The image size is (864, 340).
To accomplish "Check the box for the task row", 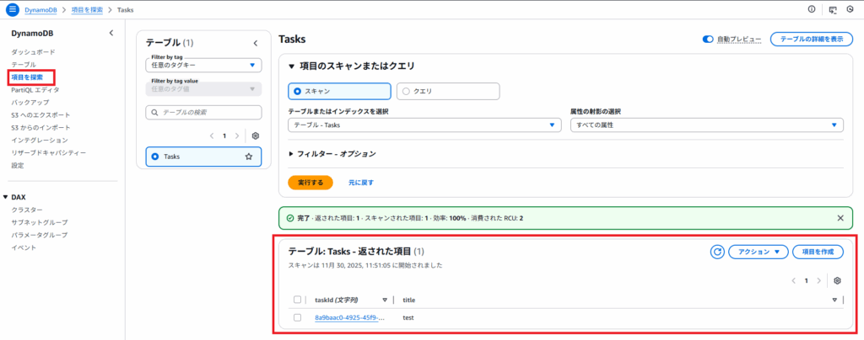I will point(297,317).
